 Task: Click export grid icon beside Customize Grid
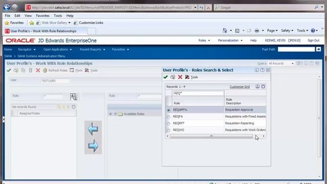258,86
